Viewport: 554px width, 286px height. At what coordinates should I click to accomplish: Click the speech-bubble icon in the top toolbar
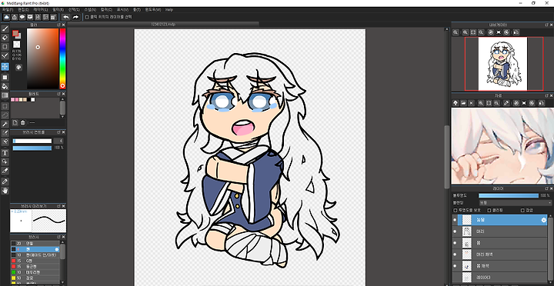[22, 17]
